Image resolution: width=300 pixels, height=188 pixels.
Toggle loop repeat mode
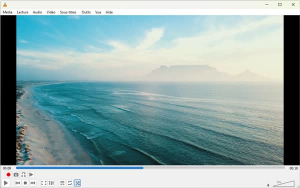click(x=70, y=183)
